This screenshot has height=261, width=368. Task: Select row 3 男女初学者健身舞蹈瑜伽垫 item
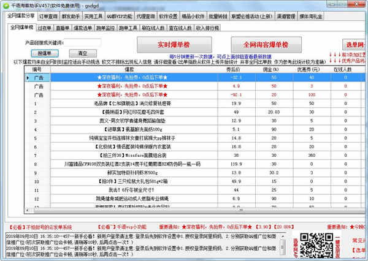pyautogui.click(x=132, y=121)
